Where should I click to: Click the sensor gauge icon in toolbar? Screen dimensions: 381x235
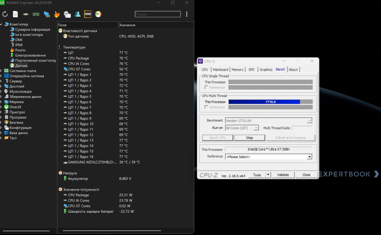pyautogui.click(x=98, y=14)
